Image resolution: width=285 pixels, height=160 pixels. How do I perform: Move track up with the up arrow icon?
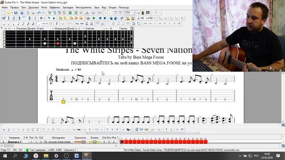[166, 129]
